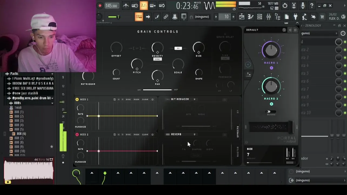Click the OFFSET knob in Grain Controls
The image size is (347, 195).
pos(116,48)
